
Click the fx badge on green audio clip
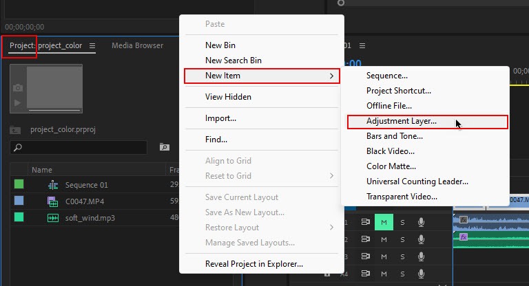click(464, 236)
